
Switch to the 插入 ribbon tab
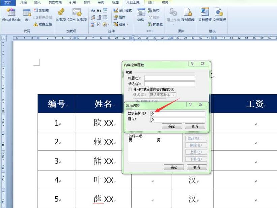37,2
